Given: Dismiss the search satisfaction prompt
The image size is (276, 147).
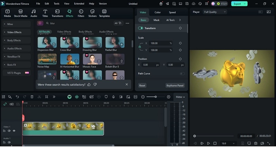Looking at the screenshot, I should 127,85.
